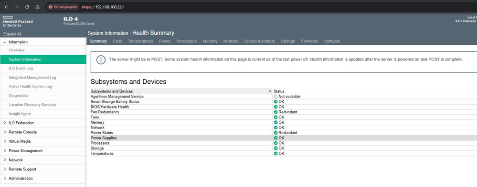Click the green OK icon for Smart Storage Battery Status
Screen dimensions: 477x187
[276, 102]
